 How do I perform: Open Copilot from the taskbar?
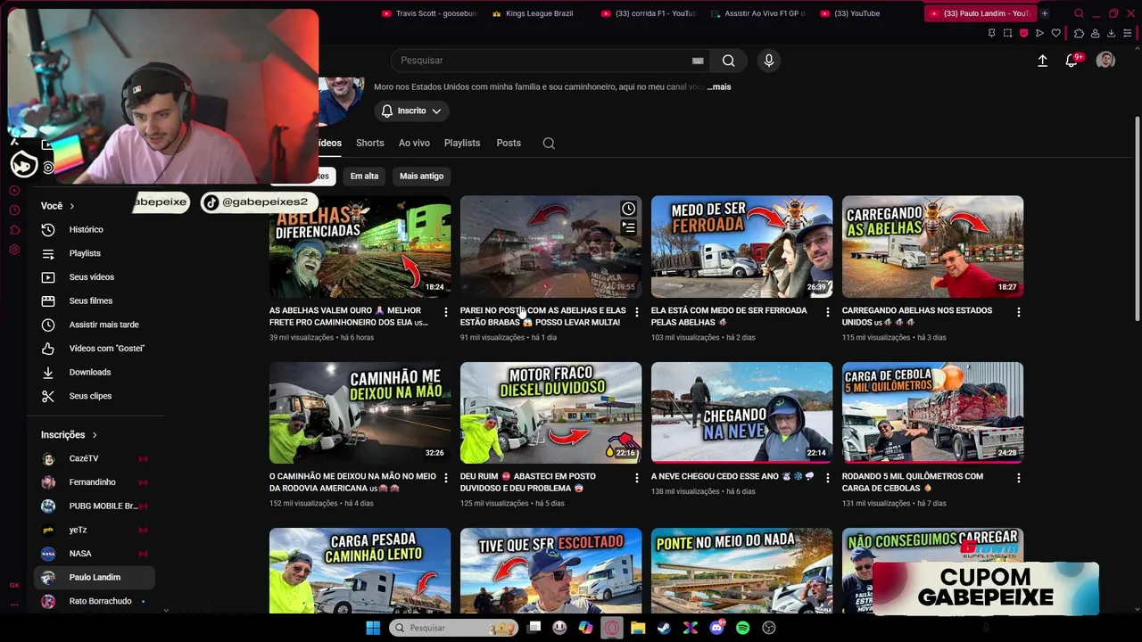pos(585,628)
